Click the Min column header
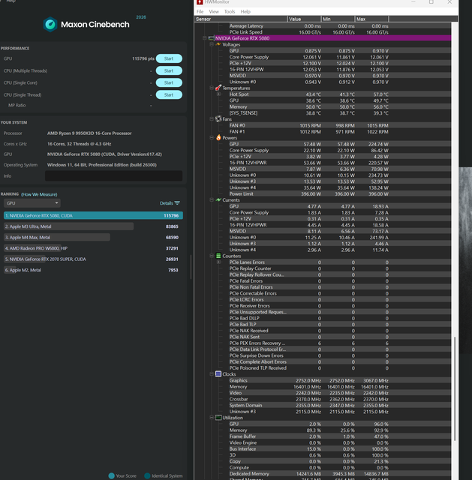472x480 pixels. click(x=338, y=19)
